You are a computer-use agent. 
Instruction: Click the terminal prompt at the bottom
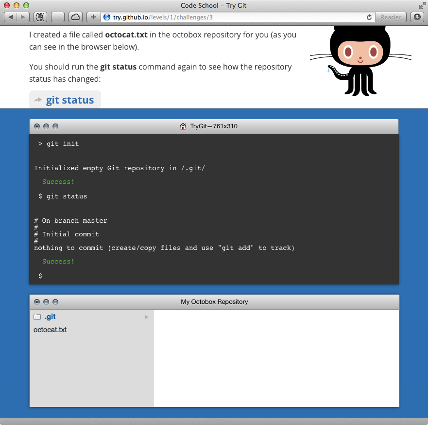40,276
